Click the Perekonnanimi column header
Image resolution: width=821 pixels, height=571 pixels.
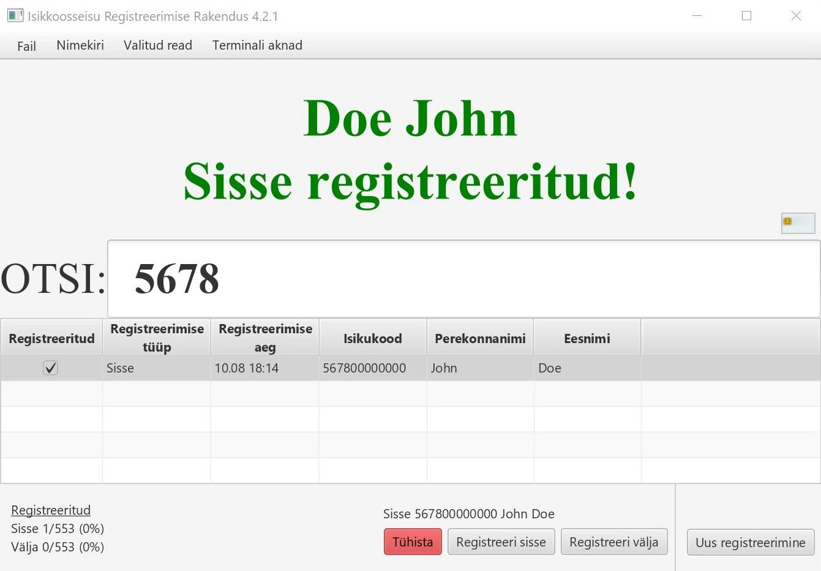pos(480,338)
